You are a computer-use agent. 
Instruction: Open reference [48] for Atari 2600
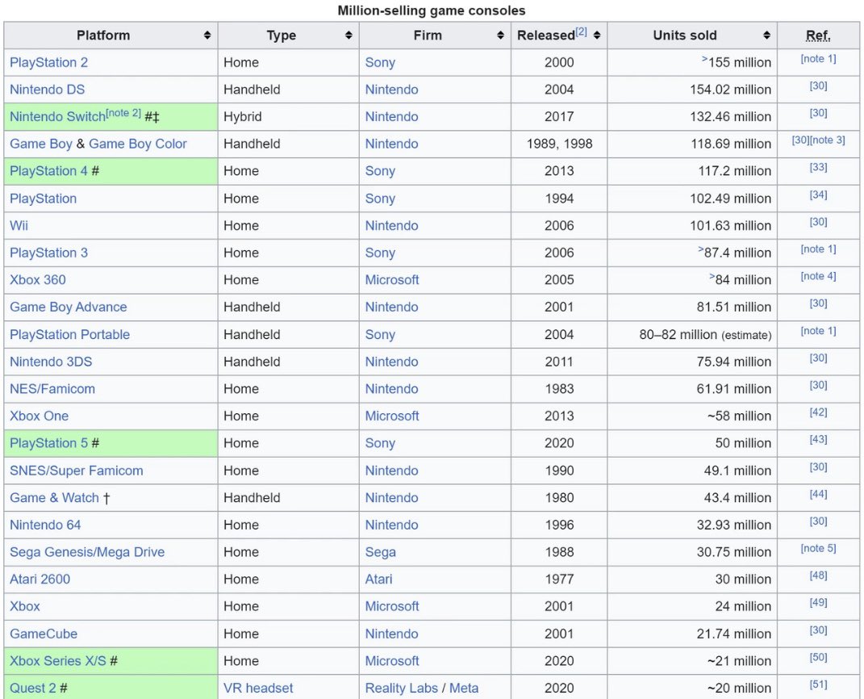818,576
